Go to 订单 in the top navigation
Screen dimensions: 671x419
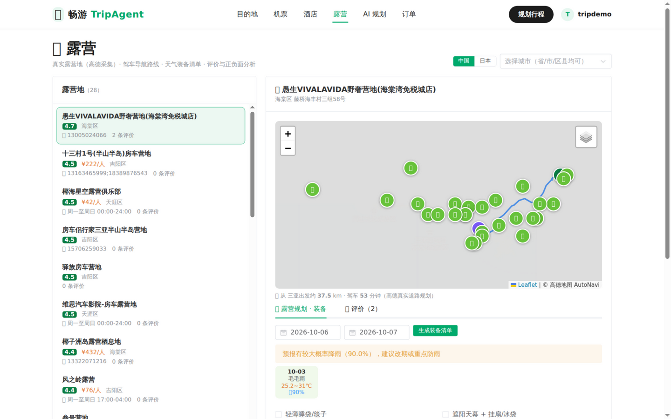coord(409,14)
